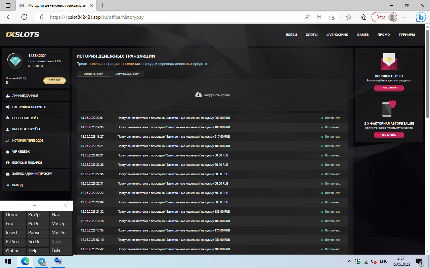This screenshot has height=268, width=430.
Task: Click the Вход profile button in Edge
Action: [x=384, y=17]
